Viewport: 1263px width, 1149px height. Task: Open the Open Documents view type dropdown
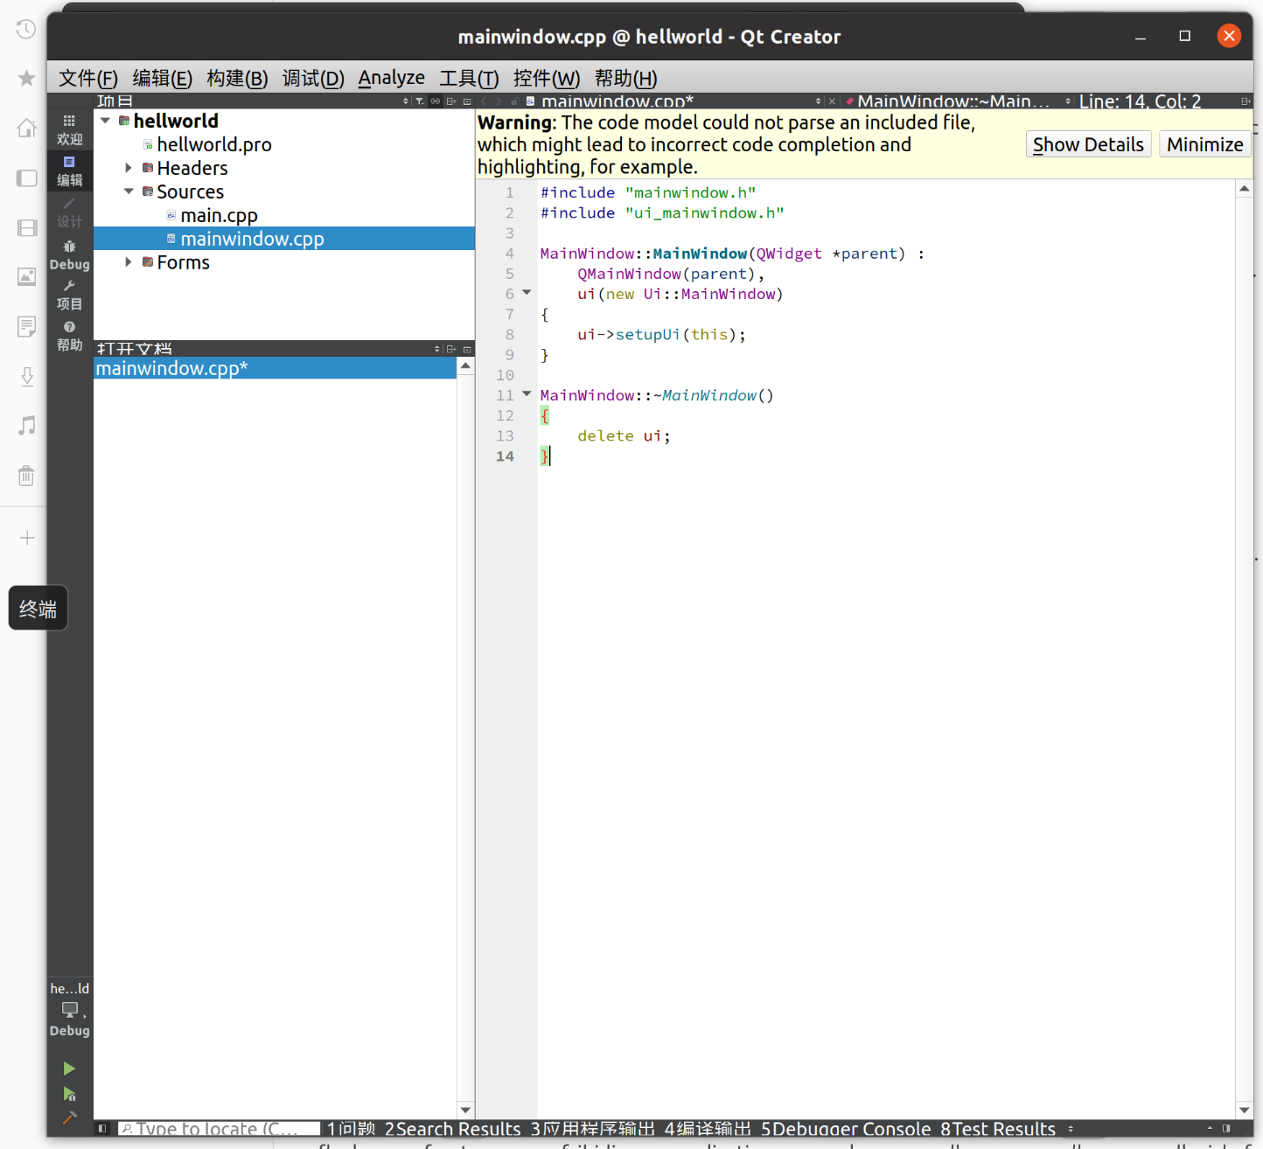[437, 349]
